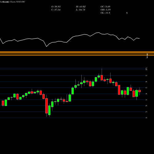Click the price axis label 51
Image resolution: width=154 pixels, height=154 pixels.
(x=146, y=76)
